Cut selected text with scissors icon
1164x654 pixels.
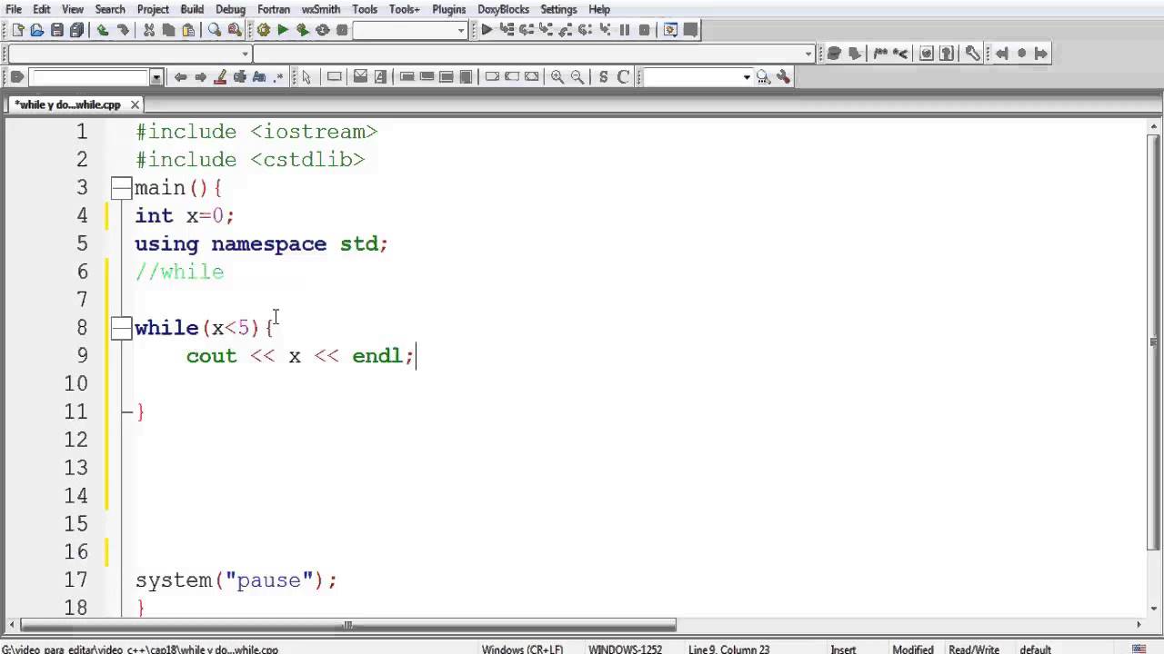(149, 30)
